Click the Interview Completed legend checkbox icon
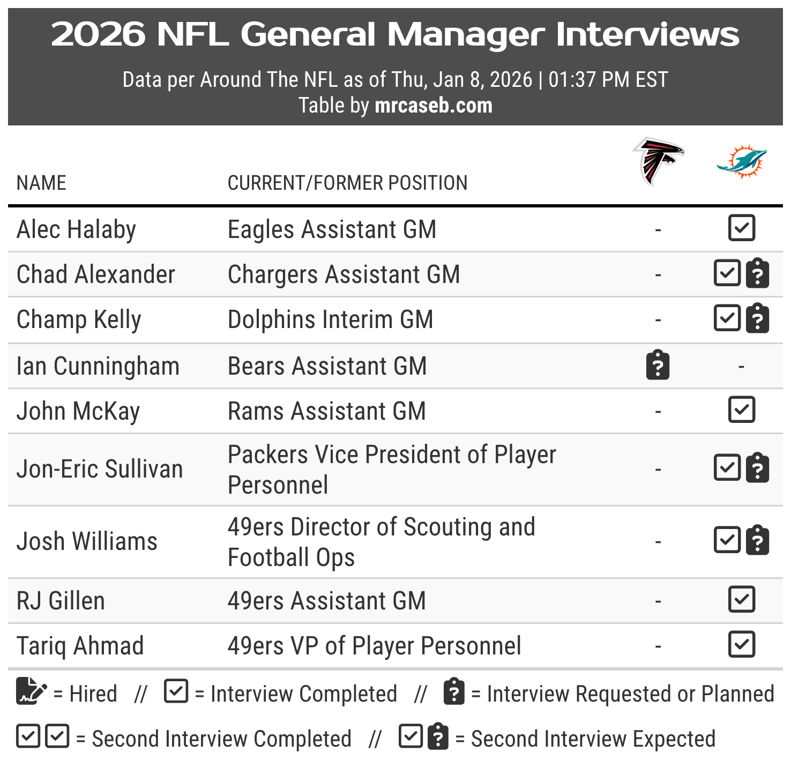The width and height of the screenshot is (791, 767). click(x=176, y=691)
